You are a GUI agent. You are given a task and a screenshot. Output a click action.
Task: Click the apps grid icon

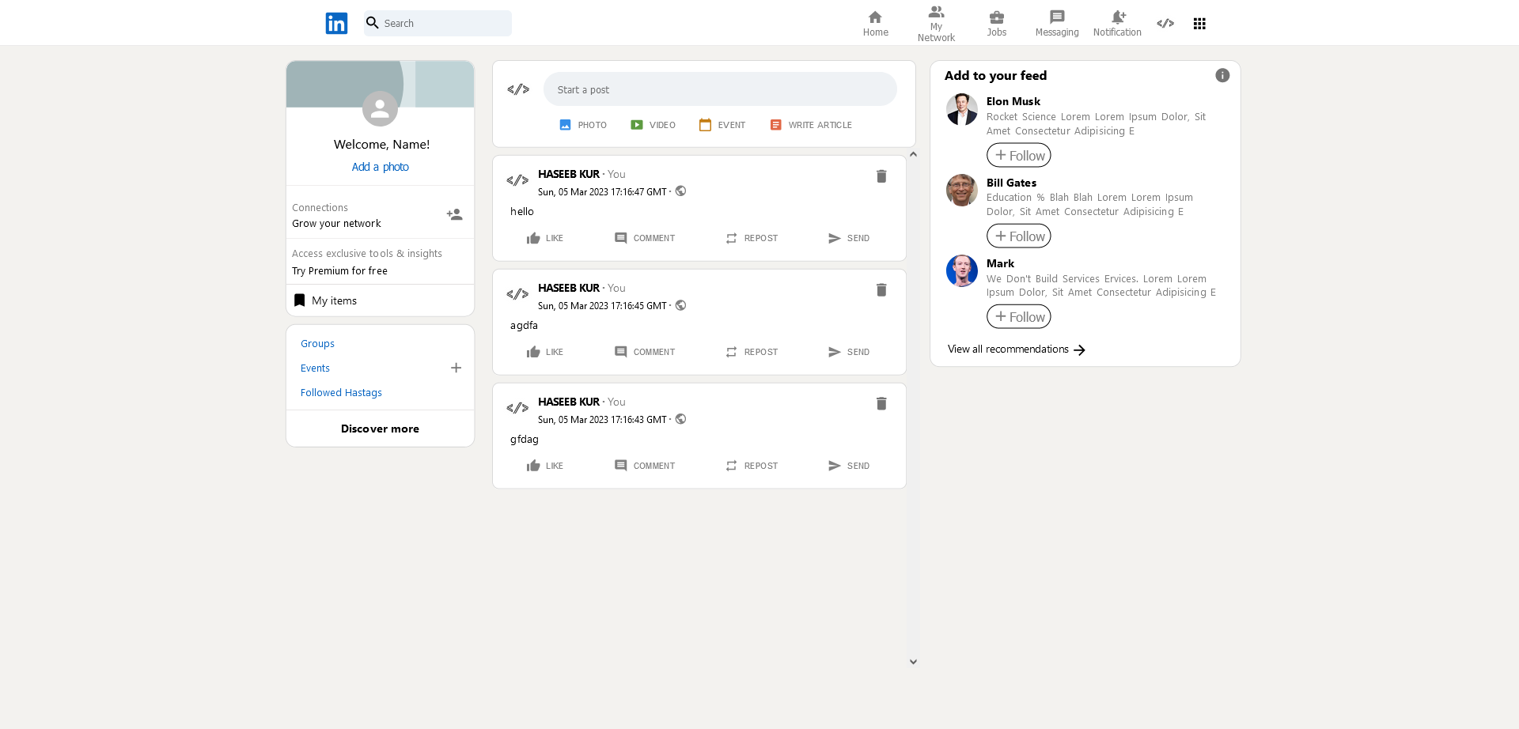(1199, 24)
